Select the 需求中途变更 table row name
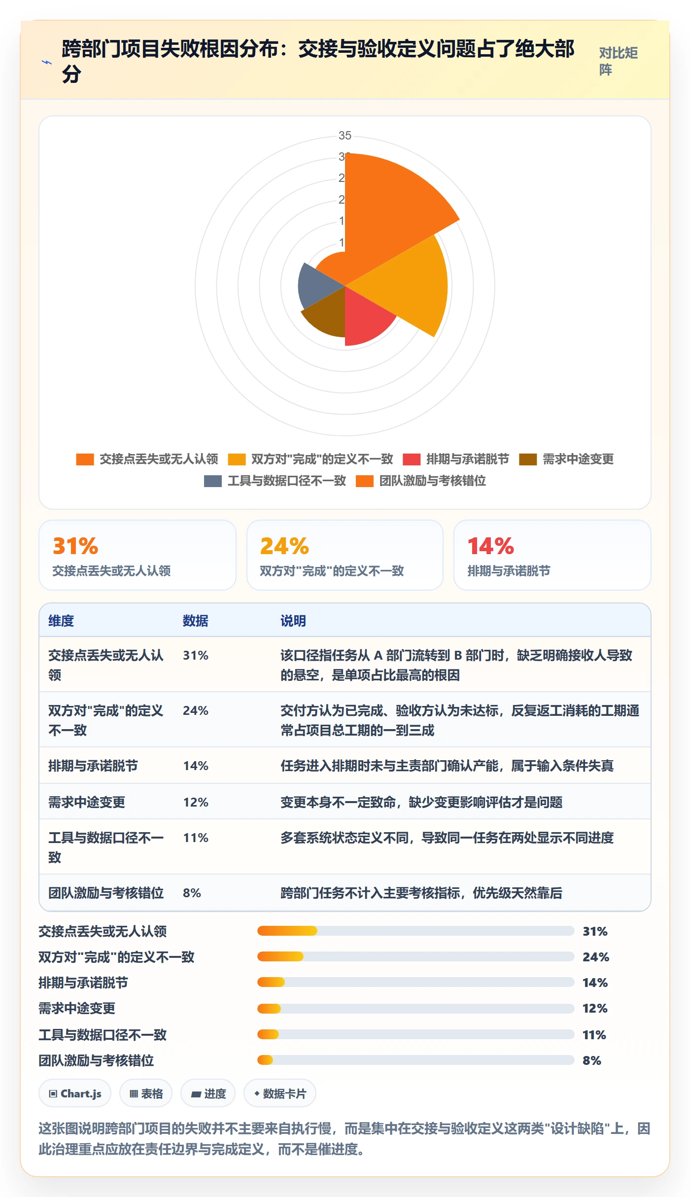The image size is (690, 1197). [x=87, y=802]
